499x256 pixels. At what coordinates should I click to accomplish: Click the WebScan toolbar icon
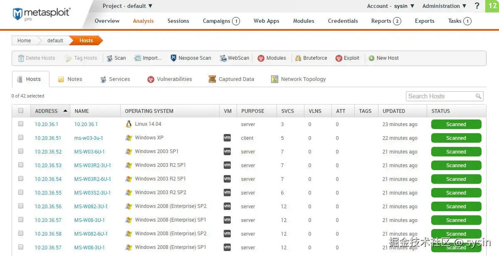pyautogui.click(x=223, y=58)
